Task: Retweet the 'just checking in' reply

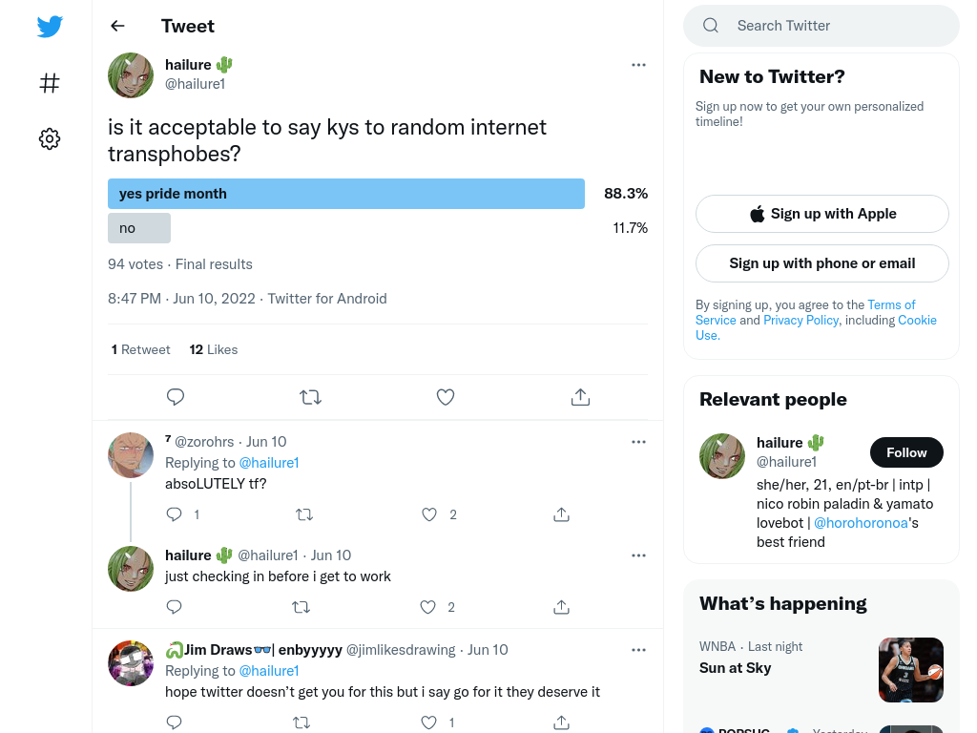Action: [301, 606]
